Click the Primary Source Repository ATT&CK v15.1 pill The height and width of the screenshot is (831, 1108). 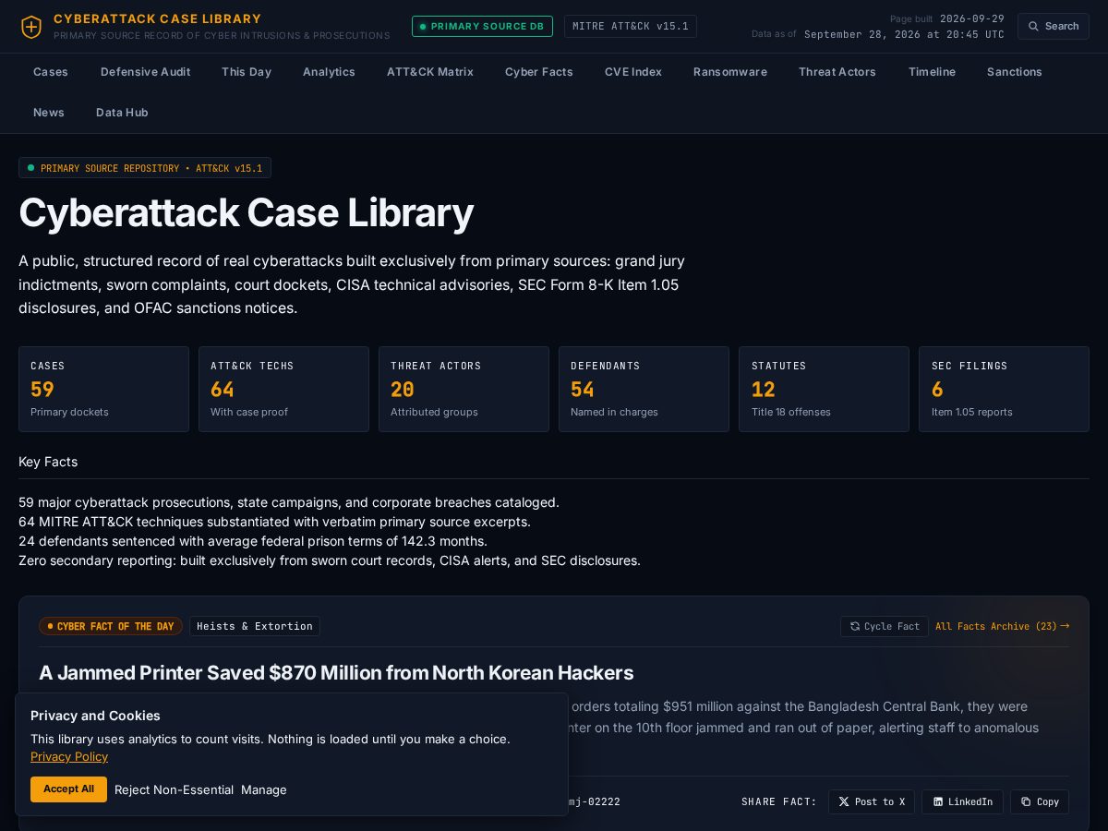point(145,168)
